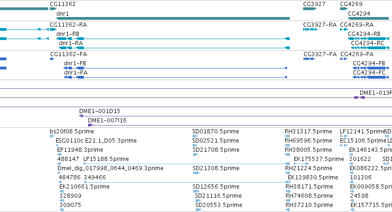Click the RH31317.5prime EST label
392x212 pixels.
(308, 132)
